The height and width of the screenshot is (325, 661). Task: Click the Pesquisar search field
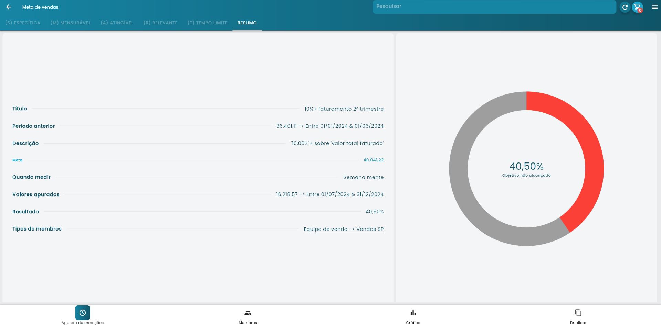494,7
